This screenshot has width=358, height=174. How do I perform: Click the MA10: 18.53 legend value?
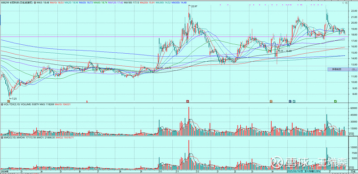pyautogui.click(x=57, y=3)
